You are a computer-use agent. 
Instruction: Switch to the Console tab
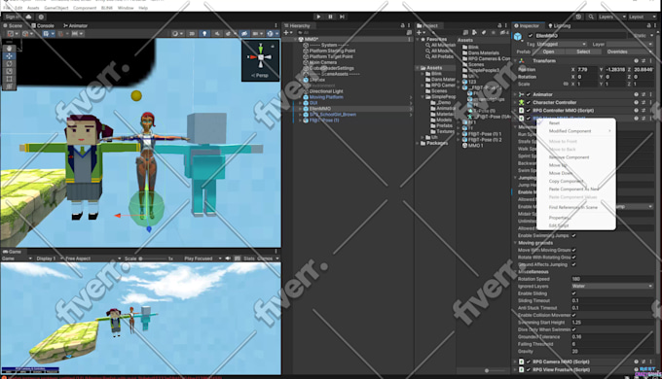pyautogui.click(x=43, y=25)
